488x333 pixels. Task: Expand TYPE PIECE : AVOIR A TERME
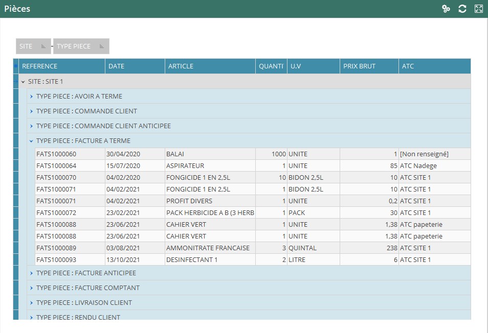click(x=32, y=97)
